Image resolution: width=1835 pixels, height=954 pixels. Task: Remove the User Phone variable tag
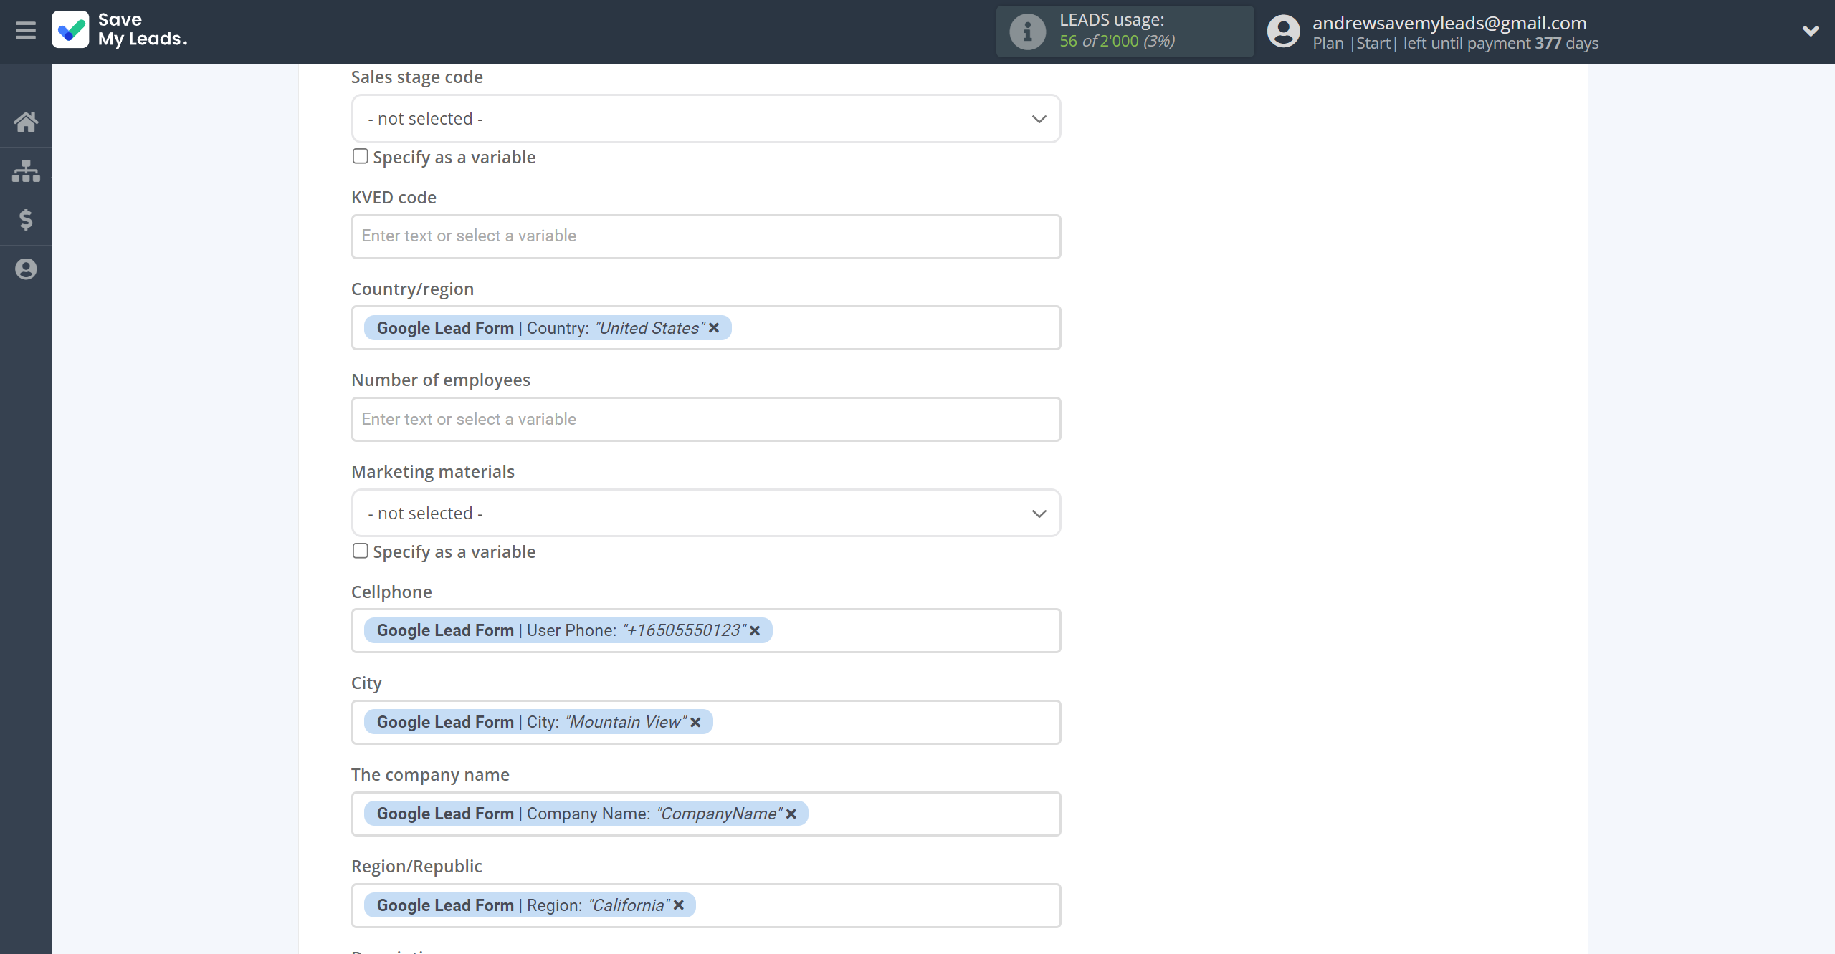pos(755,631)
